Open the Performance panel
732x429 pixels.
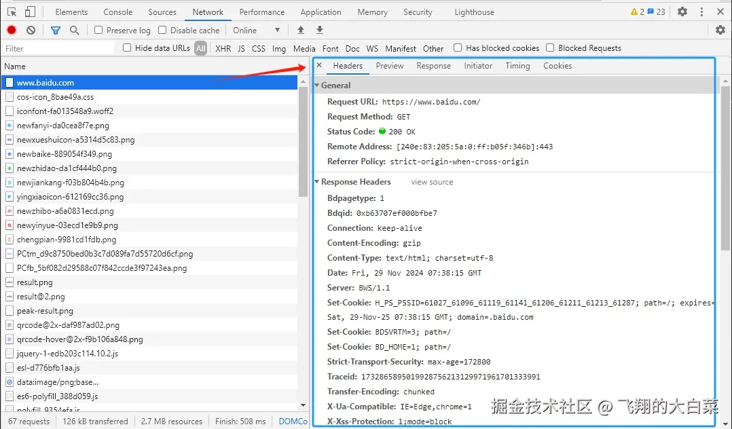[x=262, y=12]
